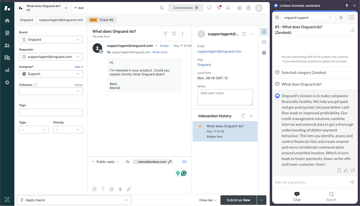Image resolution: width=360 pixels, height=206 pixels.
Task: Click the Zendesk logo at bottom left
Action: [7, 200]
